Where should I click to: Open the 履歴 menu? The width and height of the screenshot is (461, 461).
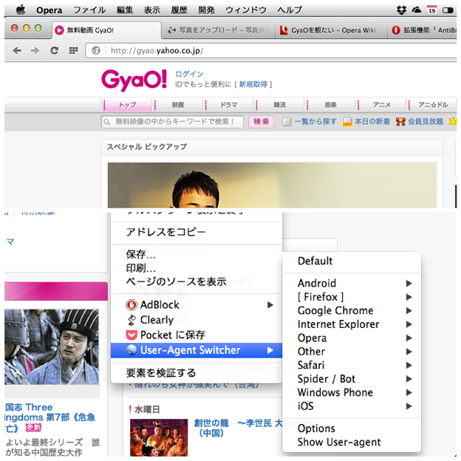click(x=179, y=10)
